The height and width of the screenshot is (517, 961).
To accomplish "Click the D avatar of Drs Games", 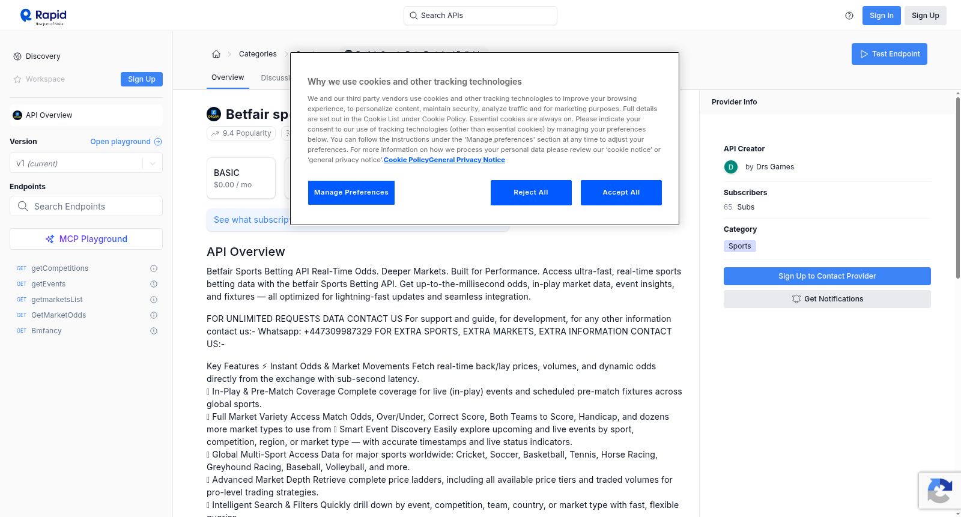I will click(x=731, y=167).
